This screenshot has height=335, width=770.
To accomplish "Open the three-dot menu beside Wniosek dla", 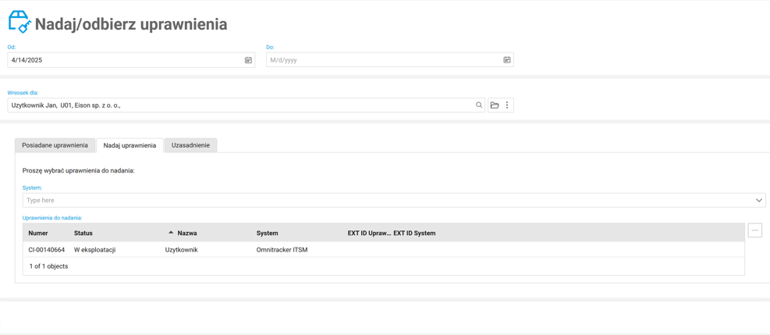I will coord(507,105).
